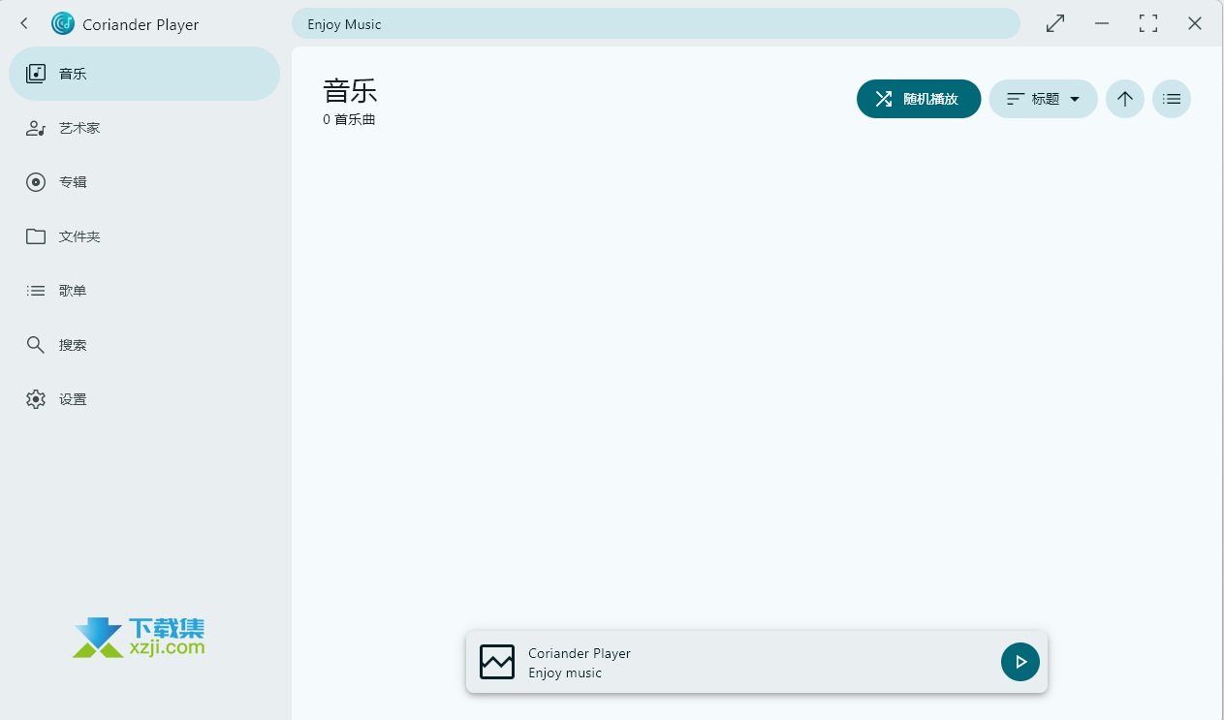Click the diagonal expand arrows icon

tap(1055, 24)
